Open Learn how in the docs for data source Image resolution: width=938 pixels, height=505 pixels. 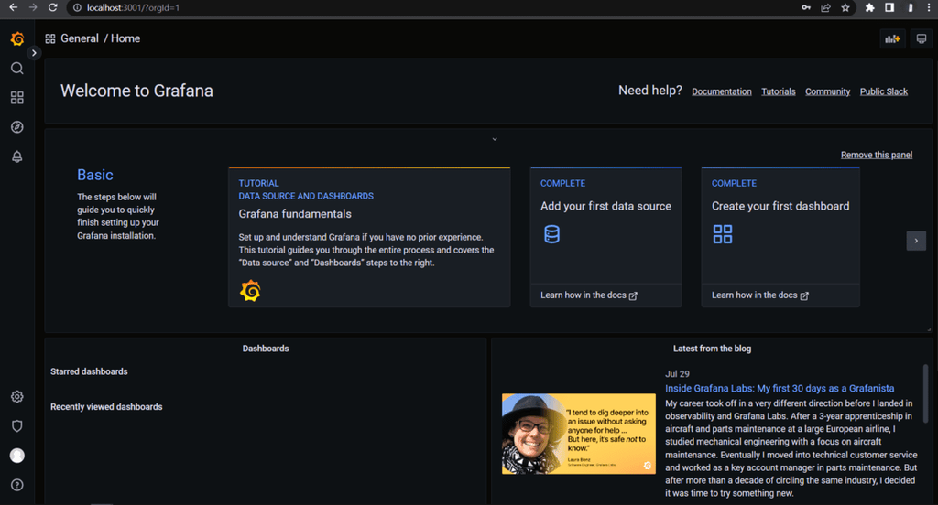(x=589, y=295)
